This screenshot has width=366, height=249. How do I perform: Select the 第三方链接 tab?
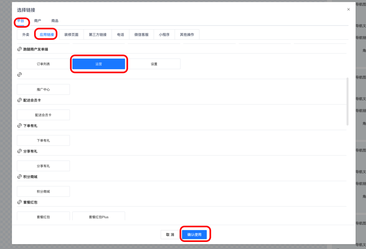(98, 35)
